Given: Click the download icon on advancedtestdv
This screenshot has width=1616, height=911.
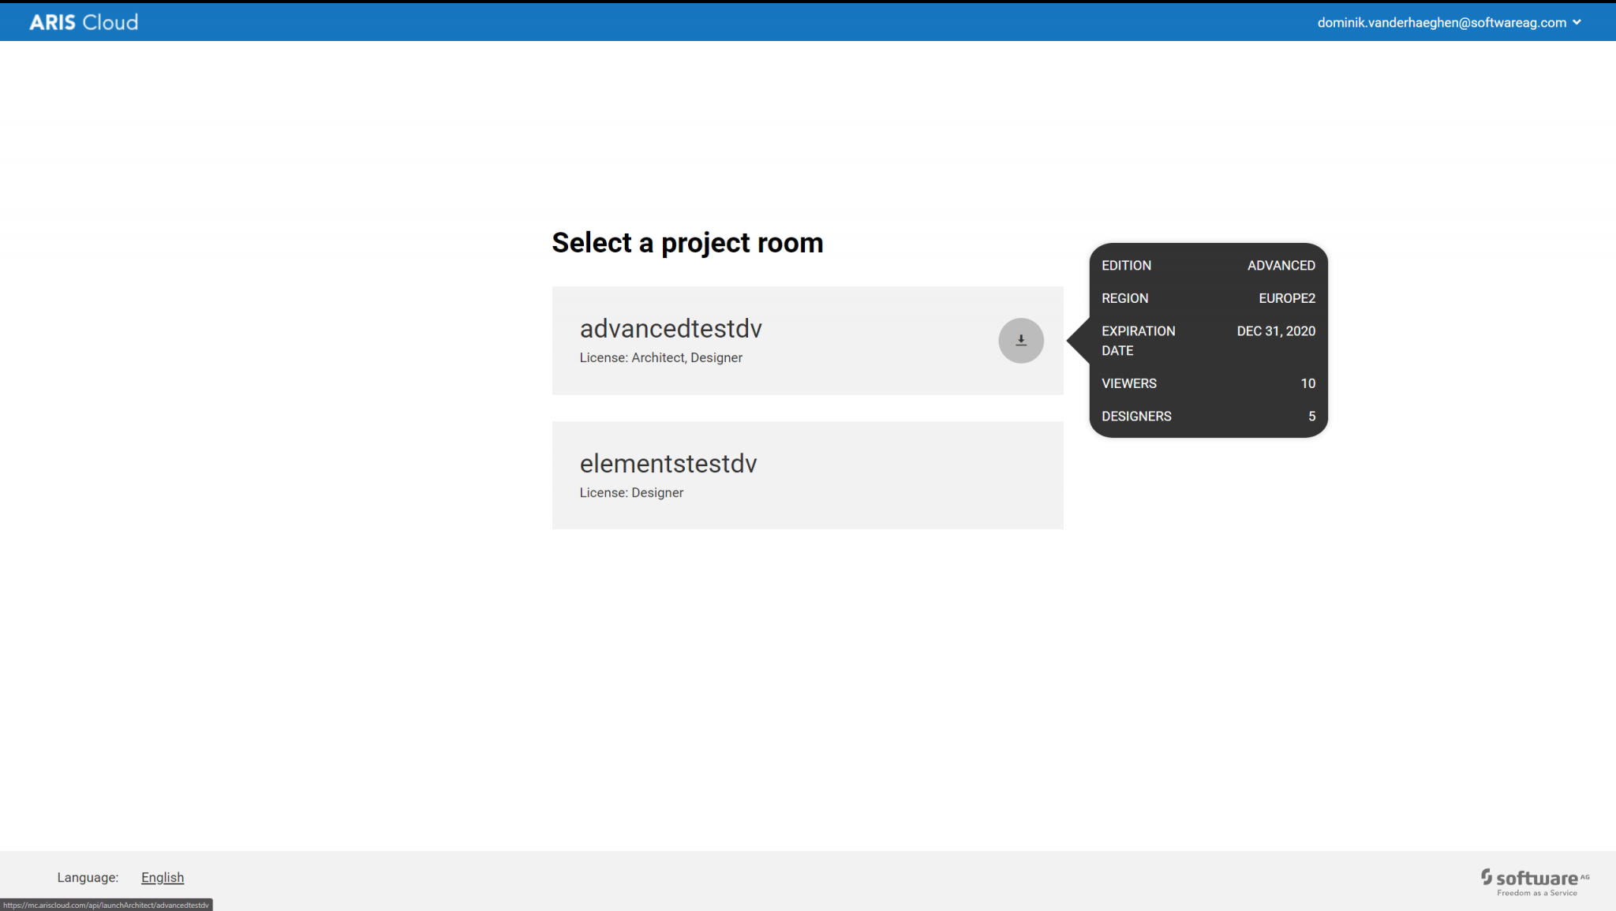Looking at the screenshot, I should coord(1021,341).
